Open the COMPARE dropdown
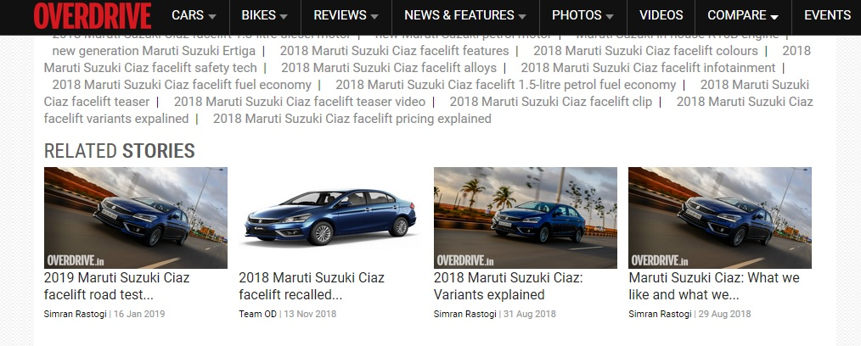861x346 pixels. 743,15
